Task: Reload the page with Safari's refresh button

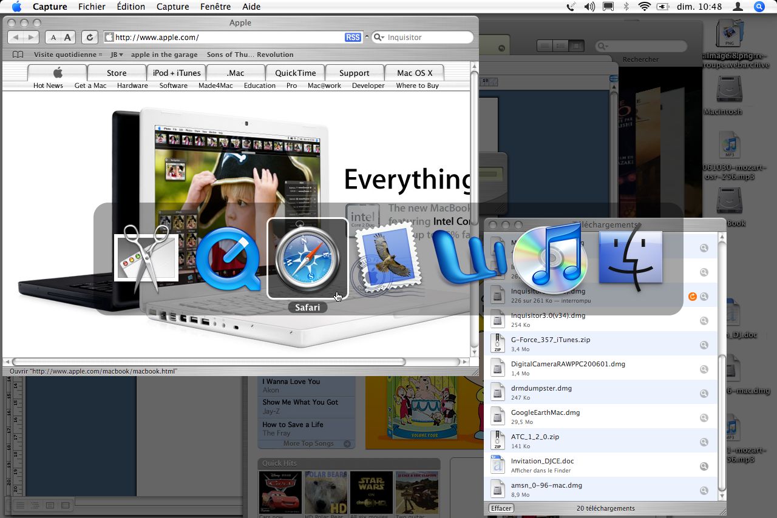Action: pos(89,37)
